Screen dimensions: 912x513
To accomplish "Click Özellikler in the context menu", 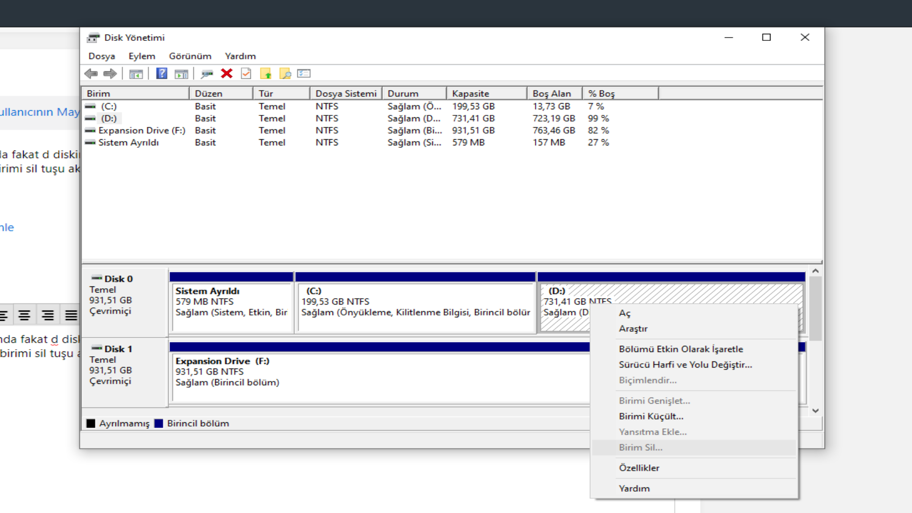I will [639, 468].
